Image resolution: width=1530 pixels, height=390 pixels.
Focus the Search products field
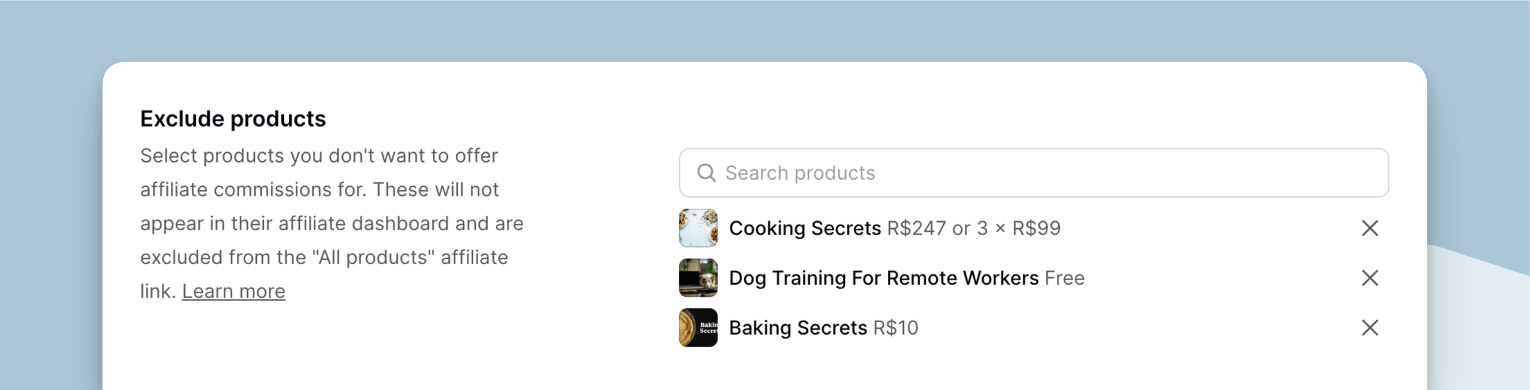coord(1039,173)
